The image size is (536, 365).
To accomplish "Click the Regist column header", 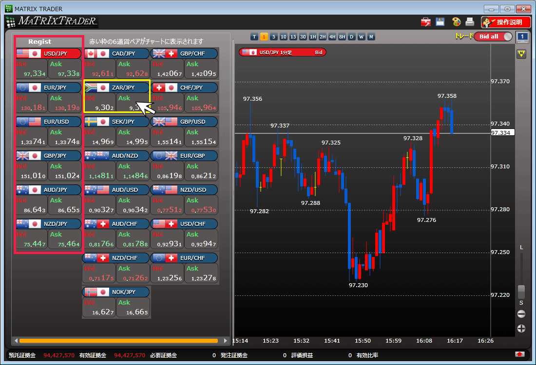I will tap(39, 42).
